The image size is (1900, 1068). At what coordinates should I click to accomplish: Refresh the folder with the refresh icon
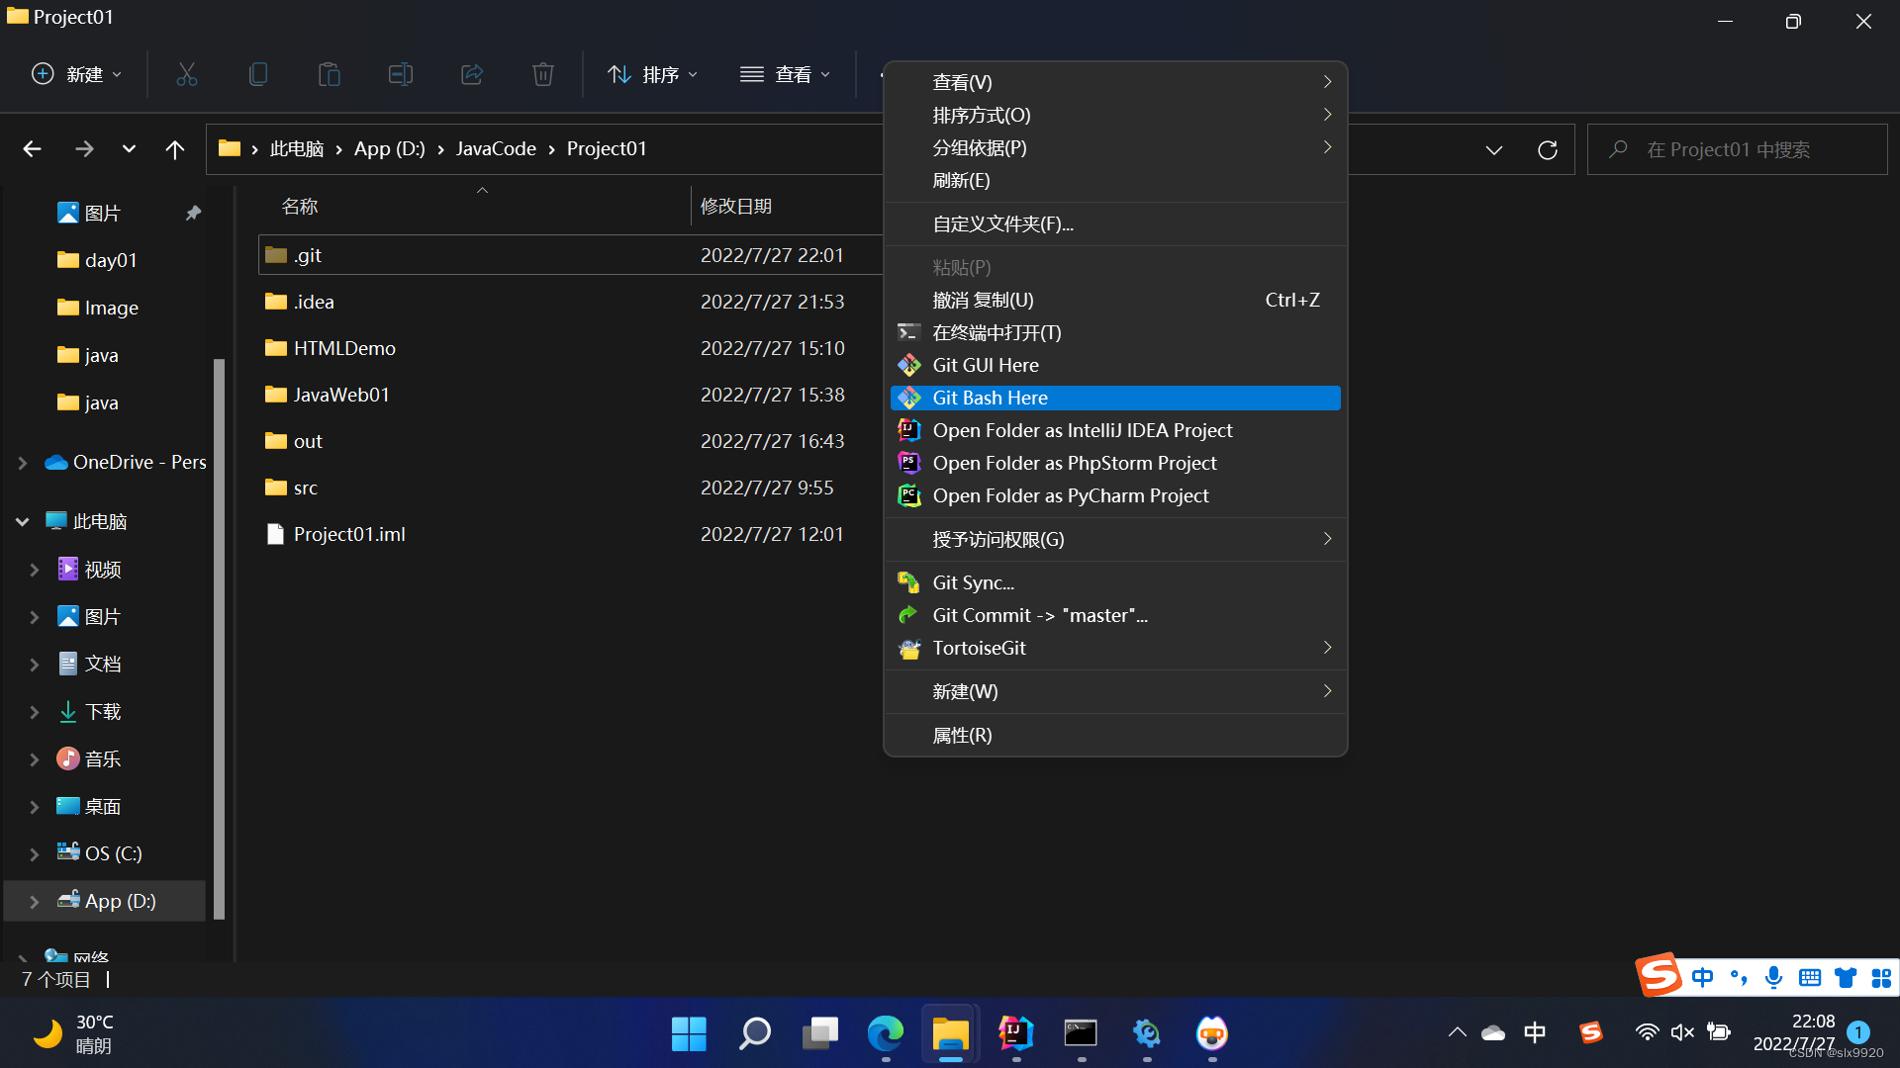pos(1547,149)
